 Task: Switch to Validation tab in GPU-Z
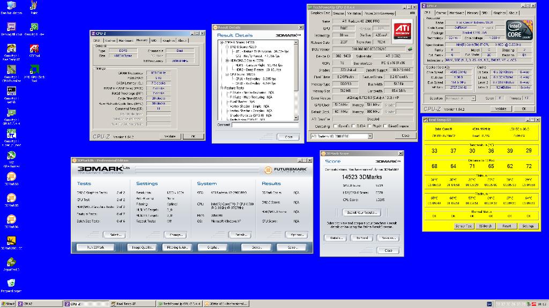(354, 13)
